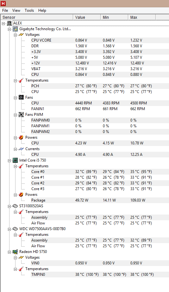Collapse the Radeon HD 5750 Temperatures node
The height and width of the screenshot is (292, 169).
pos(15,269)
